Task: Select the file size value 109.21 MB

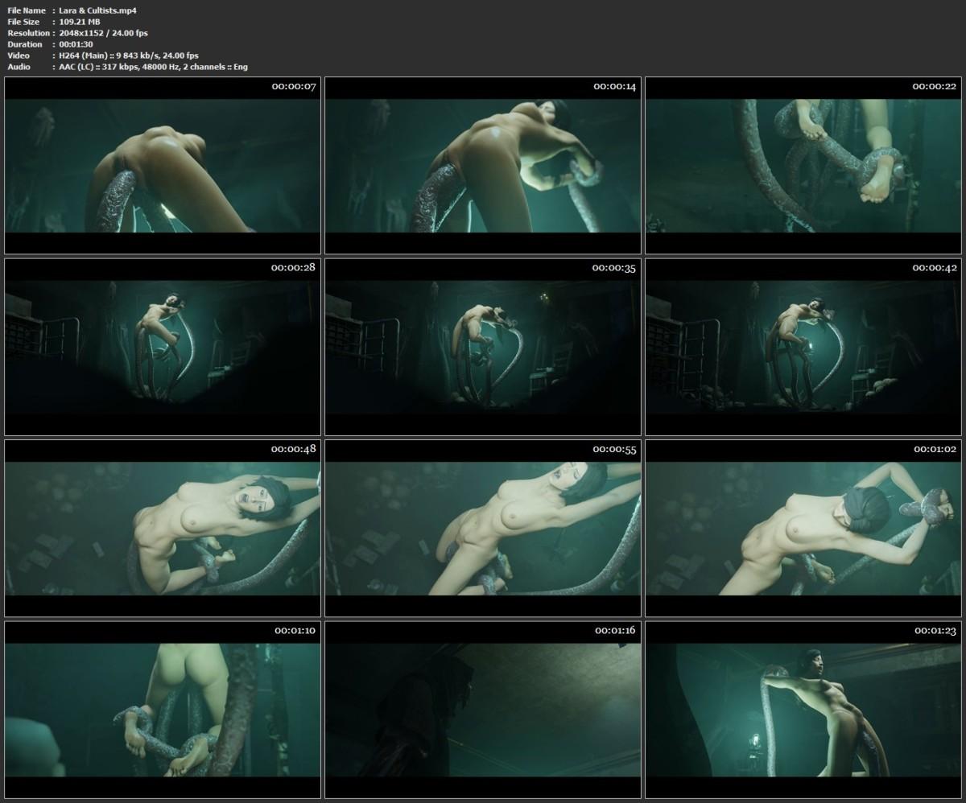Action: point(80,22)
